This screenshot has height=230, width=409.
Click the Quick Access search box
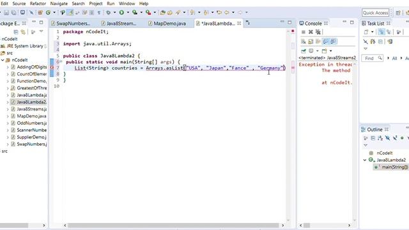pos(375,13)
